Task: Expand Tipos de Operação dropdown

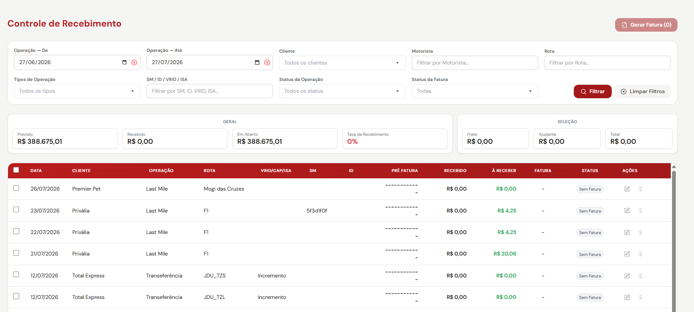Action: (x=77, y=91)
